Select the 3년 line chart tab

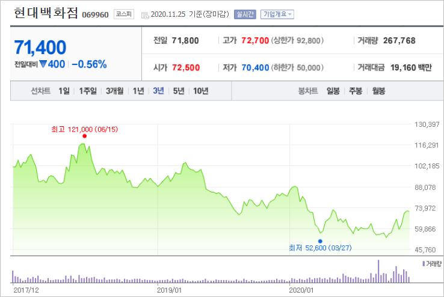pyautogui.click(x=159, y=91)
